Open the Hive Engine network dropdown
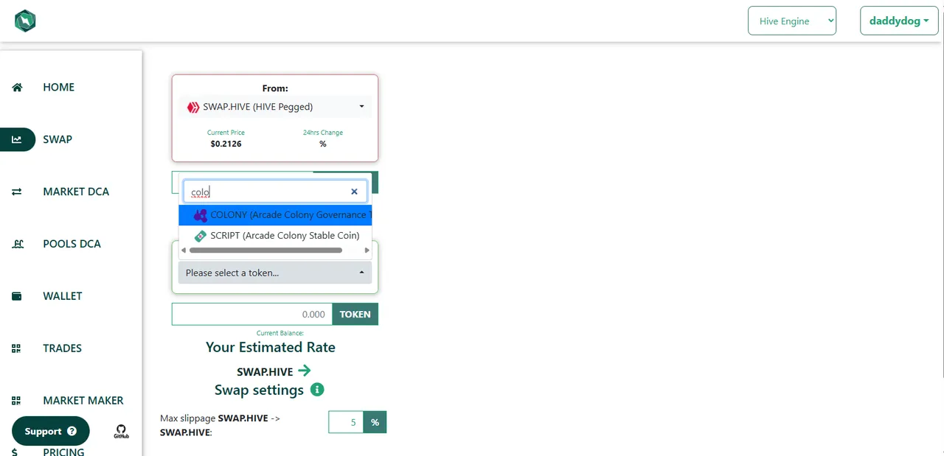 792,21
